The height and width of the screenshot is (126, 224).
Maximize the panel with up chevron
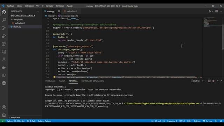(218, 81)
